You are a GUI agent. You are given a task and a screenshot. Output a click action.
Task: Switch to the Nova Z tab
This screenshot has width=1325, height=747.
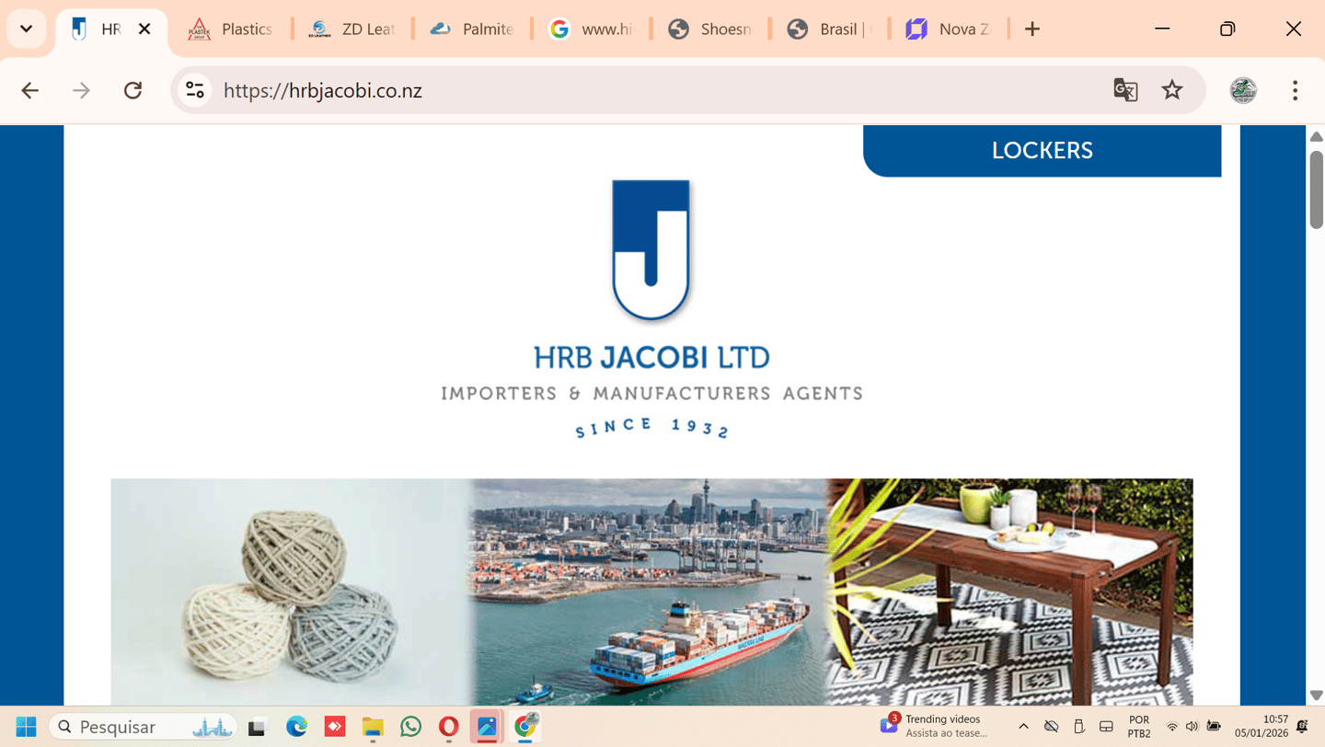click(950, 29)
